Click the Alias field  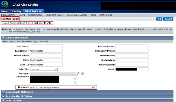[46, 60]
